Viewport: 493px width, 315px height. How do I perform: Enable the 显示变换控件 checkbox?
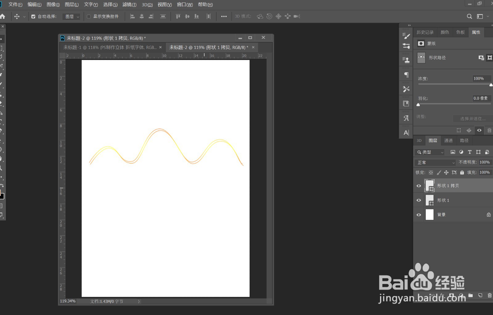[89, 17]
